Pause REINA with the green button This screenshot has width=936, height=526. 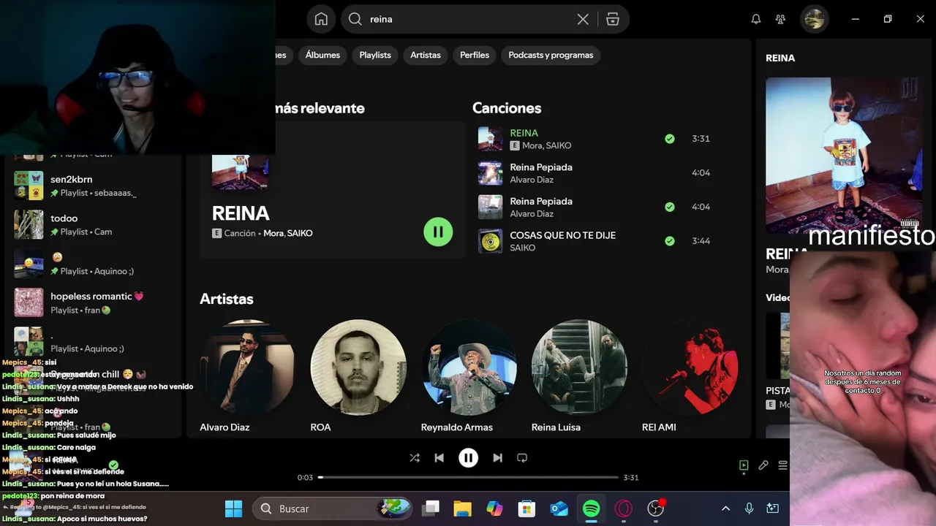(438, 232)
